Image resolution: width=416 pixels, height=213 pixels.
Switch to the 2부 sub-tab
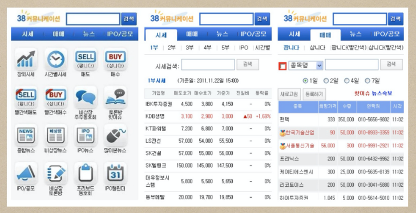click(x=172, y=48)
